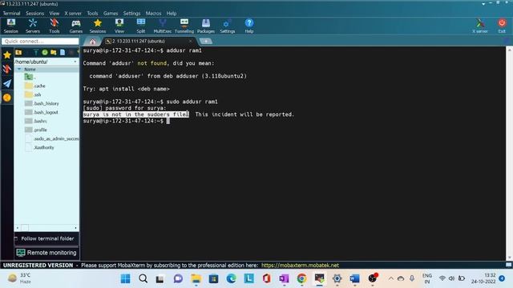Open the orange Sftp sidebar icon
This screenshot has height=288, width=513.
click(x=7, y=98)
